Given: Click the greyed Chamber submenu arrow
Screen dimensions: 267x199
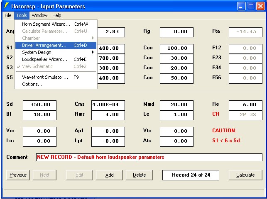Looking at the screenshot, I should coord(93,38).
